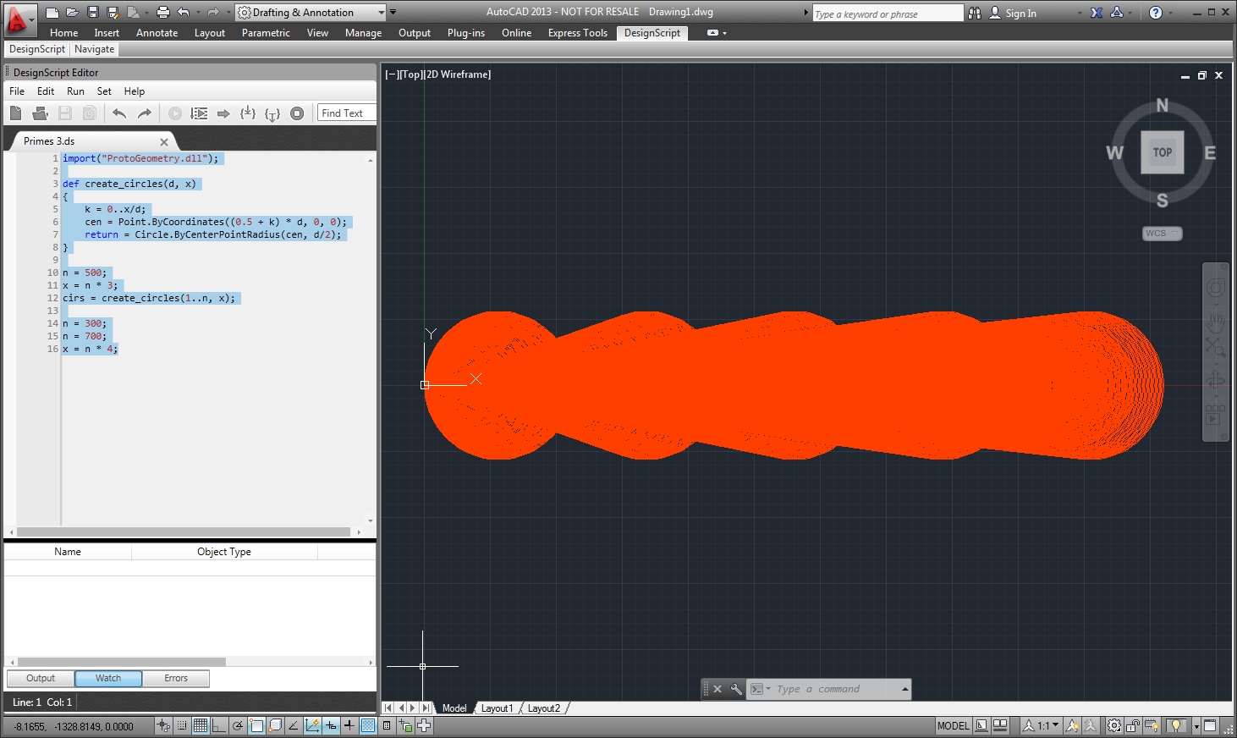Viewport: 1237px width, 738px height.
Task: Click the Open Script folder icon
Action: (x=40, y=113)
